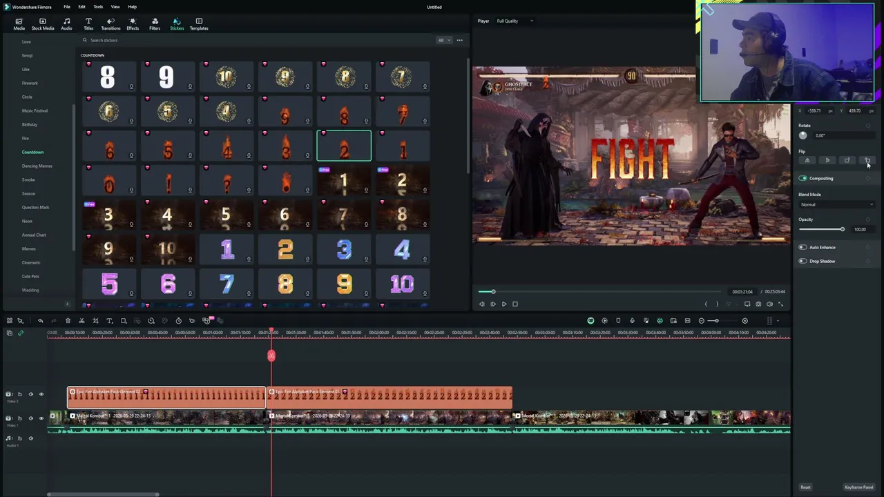Mute the Video 2 track
This screenshot has height=497, width=884.
click(30, 394)
